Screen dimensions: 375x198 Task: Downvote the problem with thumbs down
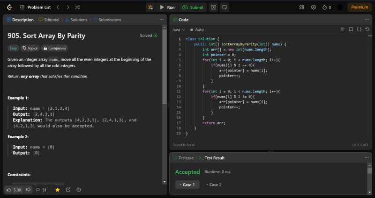29,190
